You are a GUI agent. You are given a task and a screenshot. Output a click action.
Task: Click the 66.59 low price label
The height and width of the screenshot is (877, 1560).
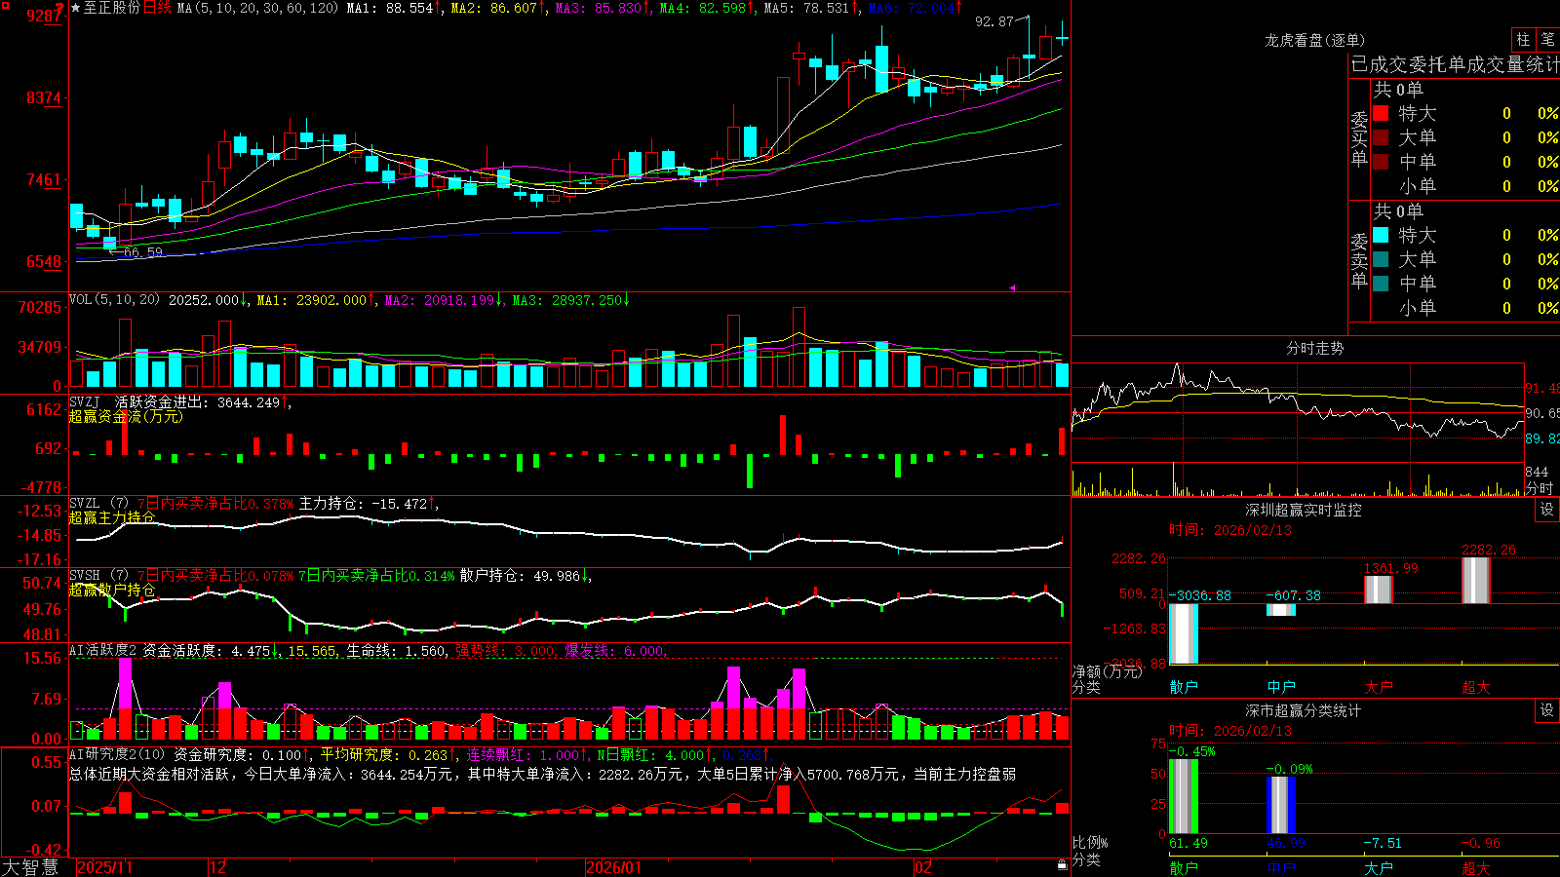coord(143,252)
